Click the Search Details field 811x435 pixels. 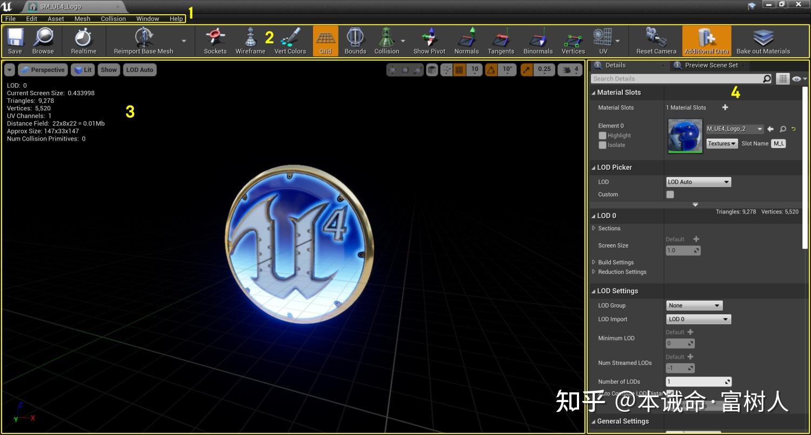tap(681, 79)
